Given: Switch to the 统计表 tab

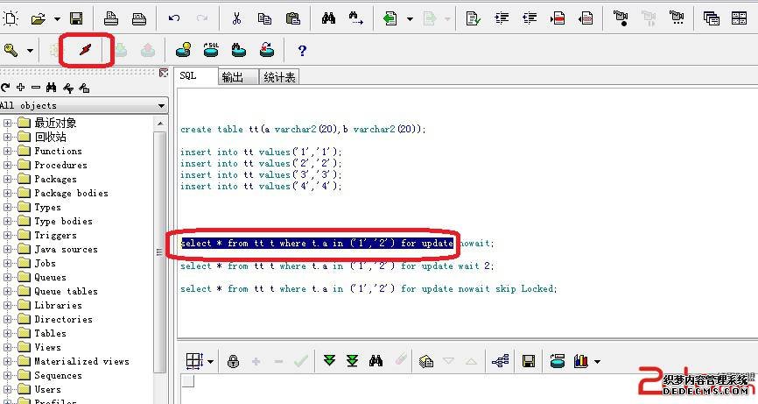Looking at the screenshot, I should point(279,77).
